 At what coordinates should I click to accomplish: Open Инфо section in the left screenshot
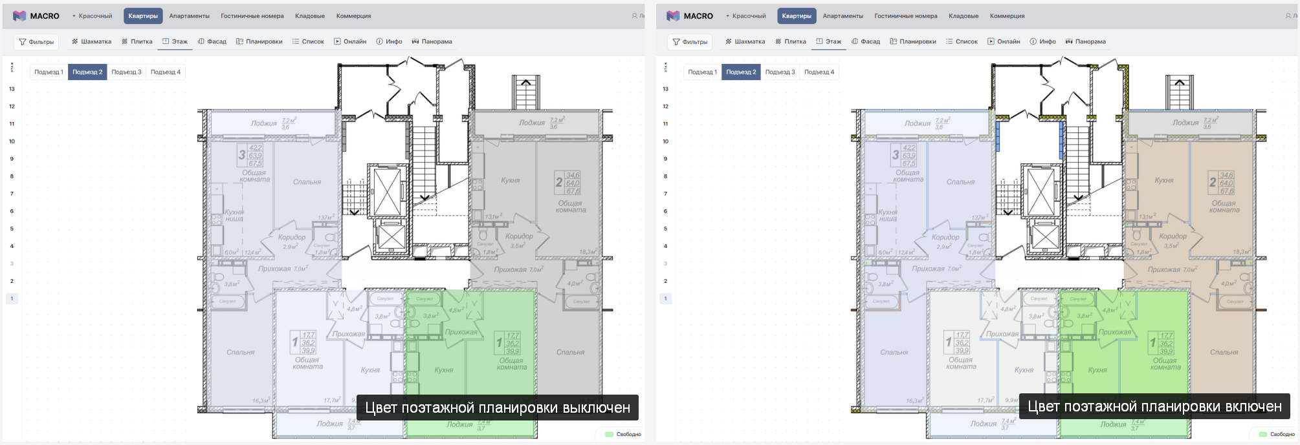pos(390,41)
